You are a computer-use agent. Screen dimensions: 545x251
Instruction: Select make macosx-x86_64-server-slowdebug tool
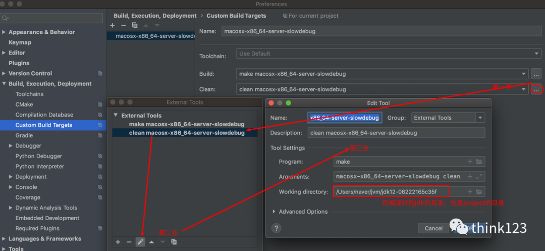(187, 124)
